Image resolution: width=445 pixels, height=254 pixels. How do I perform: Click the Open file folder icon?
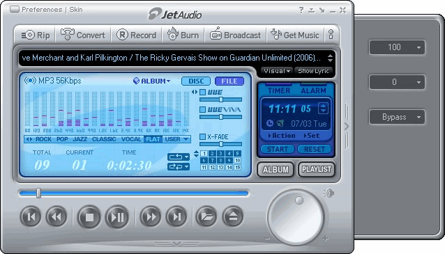click(206, 216)
